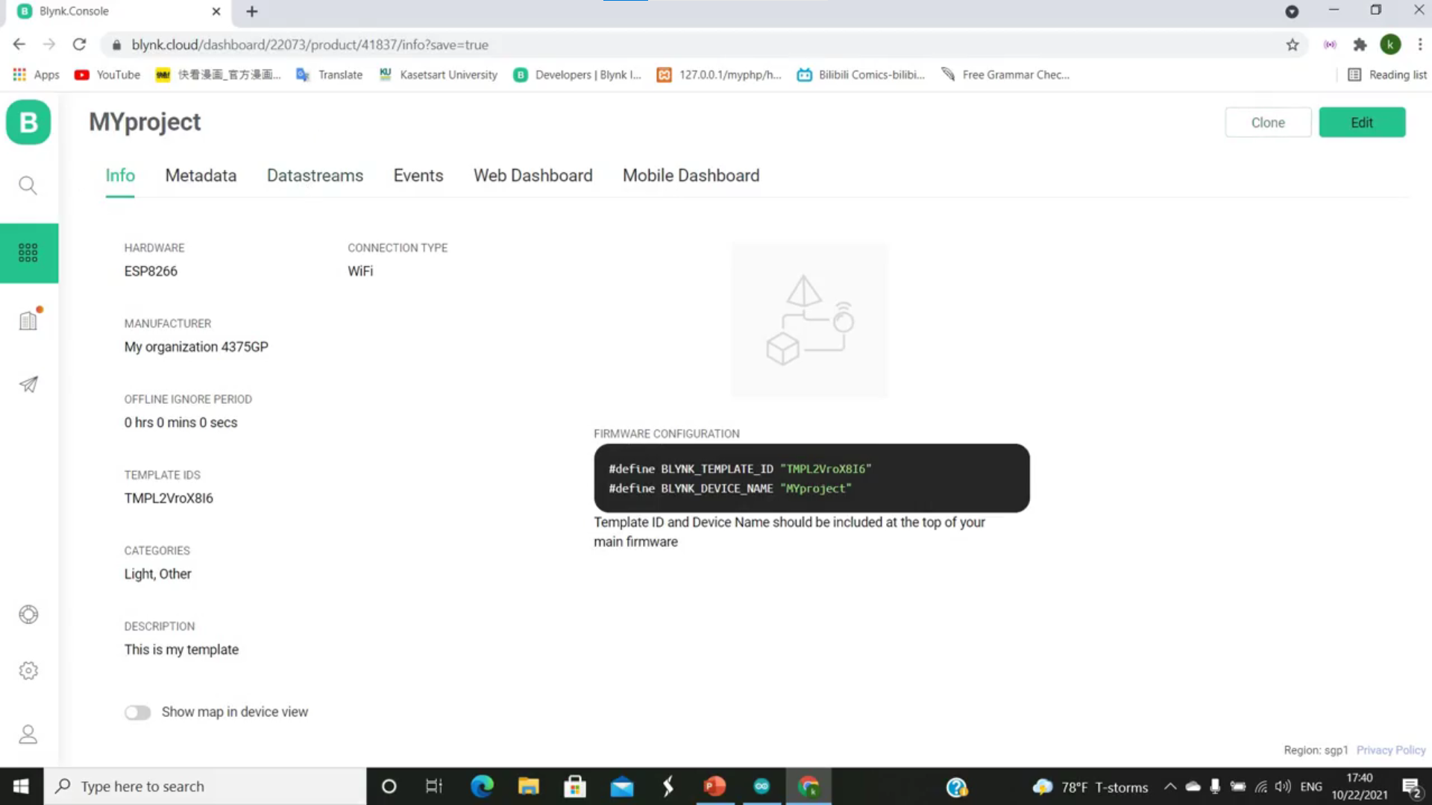This screenshot has height=805, width=1432.
Task: Open the Chrome three-dot menu
Action: click(1421, 45)
